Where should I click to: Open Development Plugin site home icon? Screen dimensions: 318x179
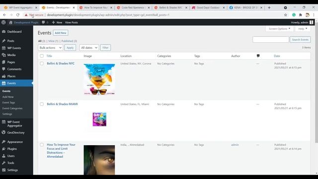click(11, 22)
